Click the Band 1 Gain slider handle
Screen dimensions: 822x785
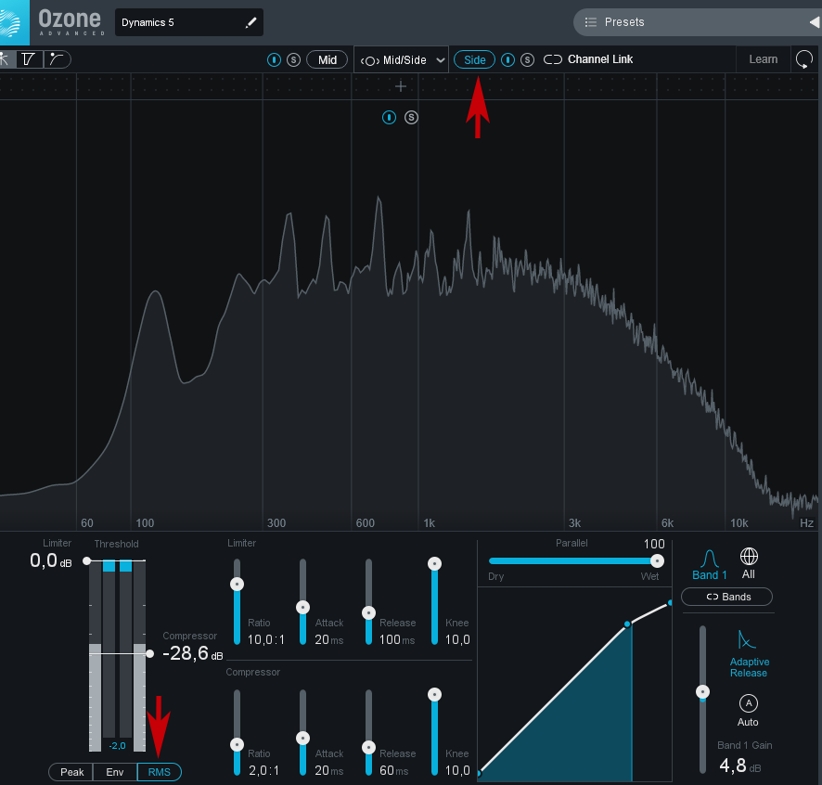pyautogui.click(x=702, y=692)
